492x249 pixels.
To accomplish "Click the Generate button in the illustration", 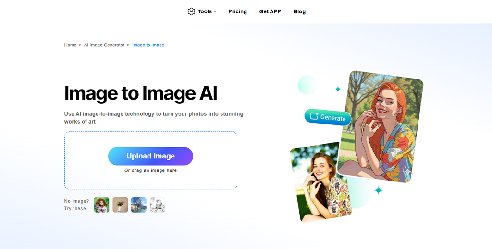I will [x=328, y=117].
